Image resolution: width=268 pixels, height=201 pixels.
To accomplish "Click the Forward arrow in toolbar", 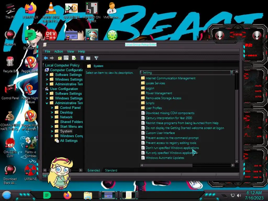I will tap(52, 58).
